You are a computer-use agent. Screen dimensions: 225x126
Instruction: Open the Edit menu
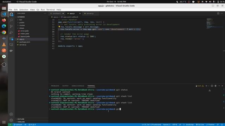pyautogui.click(x=15, y=9)
